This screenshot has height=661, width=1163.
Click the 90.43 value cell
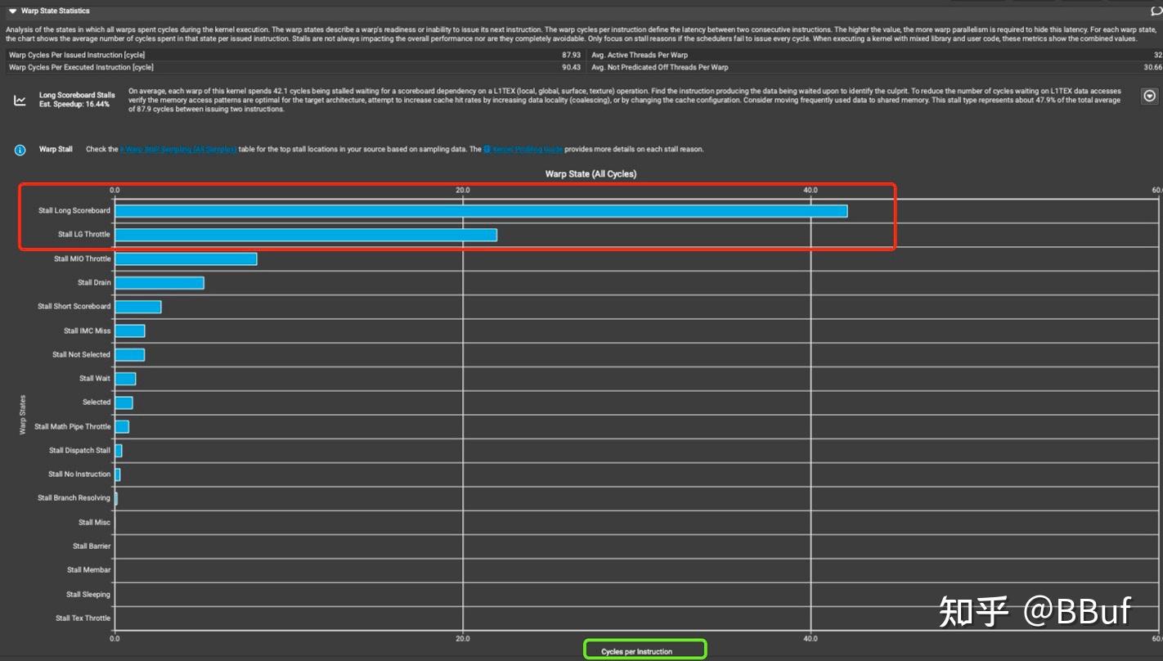coord(571,67)
